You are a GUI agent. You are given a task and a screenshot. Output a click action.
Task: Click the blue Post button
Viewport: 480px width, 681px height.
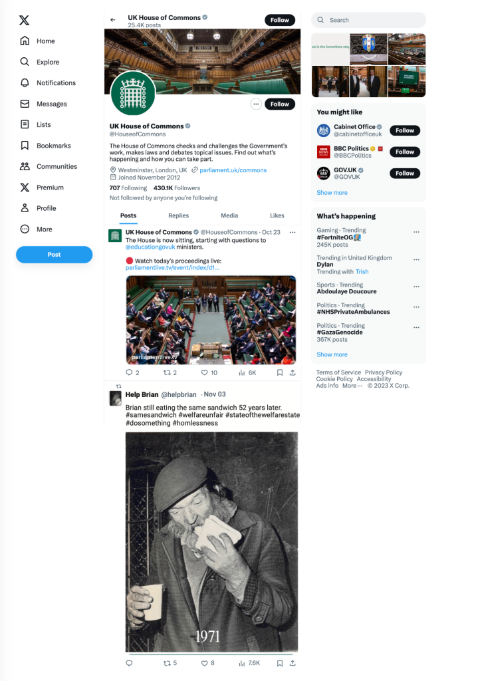coord(55,255)
